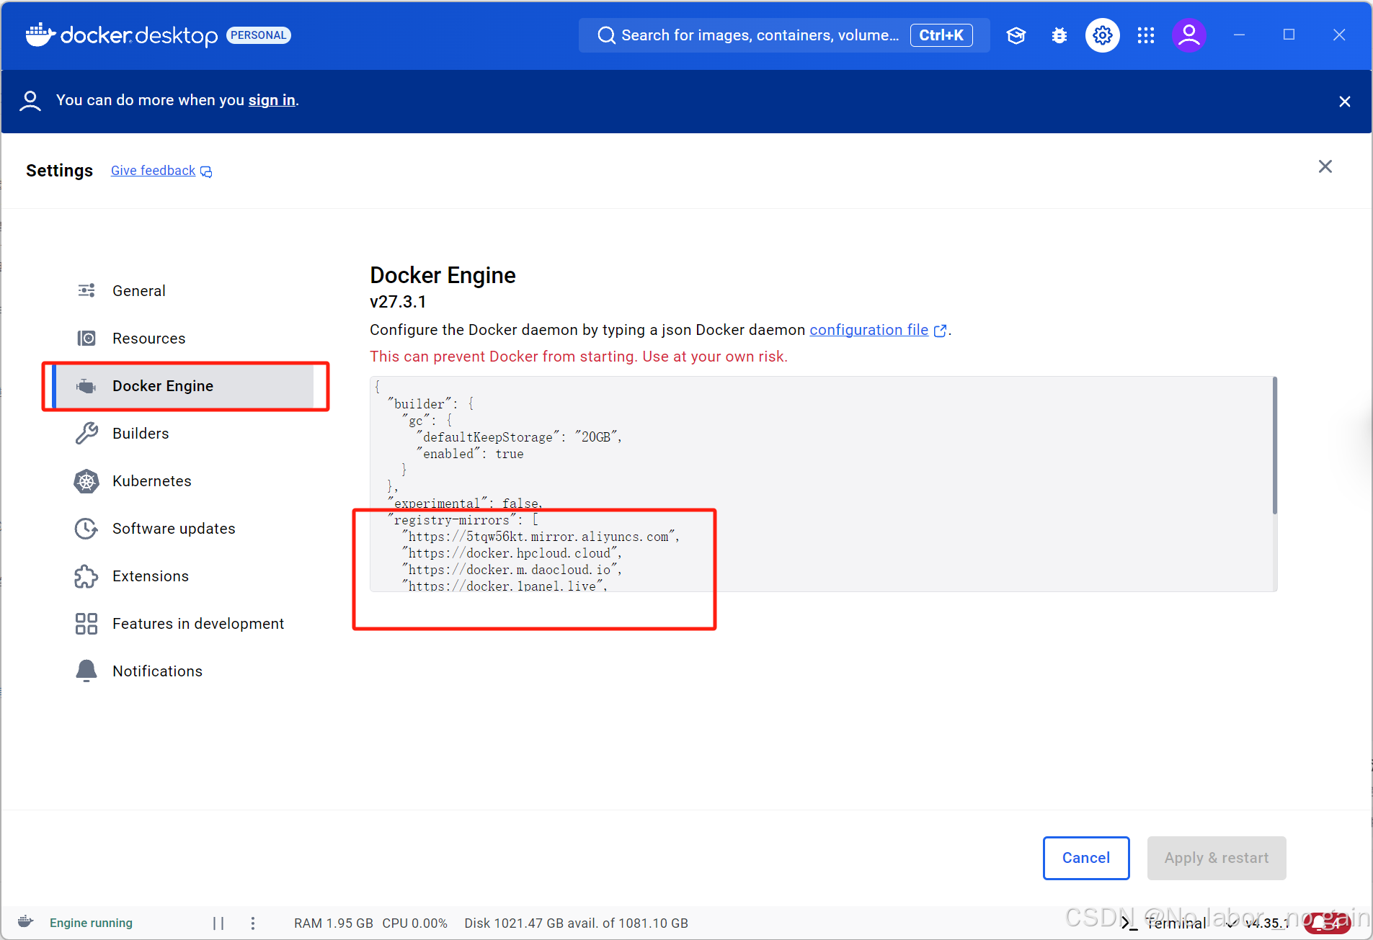Select the Kubernetes helm wheel icon
Viewport: 1373px width, 940px height.
pyautogui.click(x=86, y=481)
